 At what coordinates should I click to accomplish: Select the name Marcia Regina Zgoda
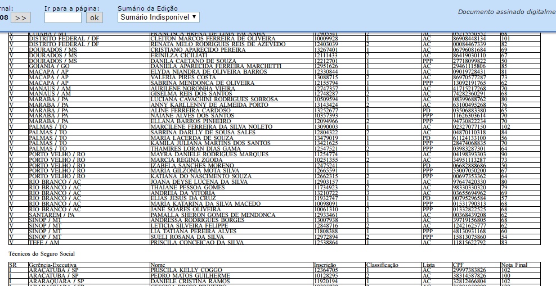point(183,160)
